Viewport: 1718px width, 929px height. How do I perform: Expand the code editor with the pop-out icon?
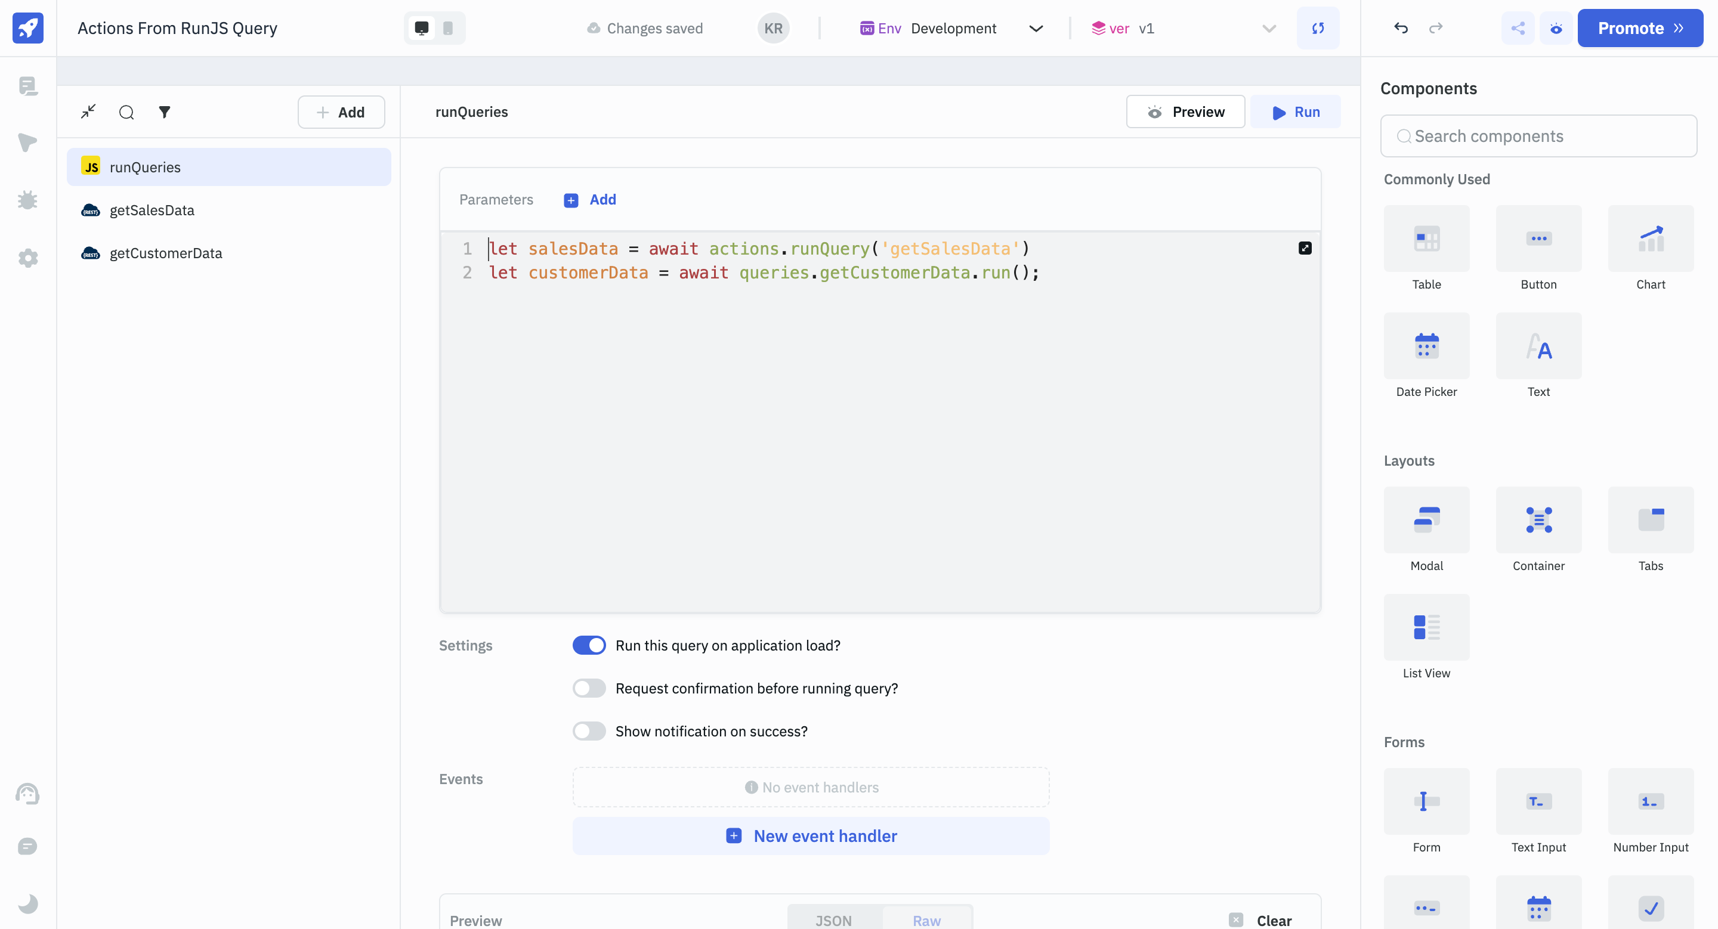click(x=1305, y=248)
